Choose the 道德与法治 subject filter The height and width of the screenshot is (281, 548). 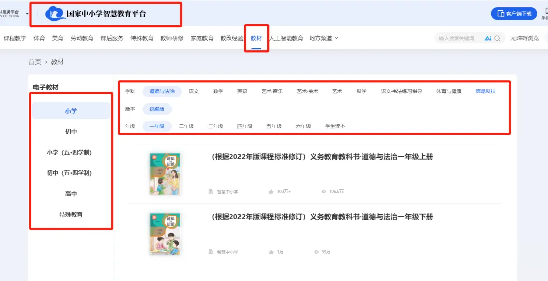(x=162, y=92)
